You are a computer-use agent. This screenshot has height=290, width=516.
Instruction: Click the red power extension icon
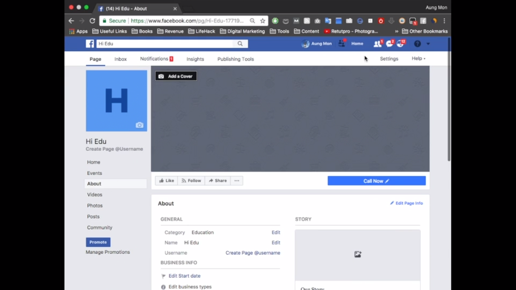click(x=381, y=21)
